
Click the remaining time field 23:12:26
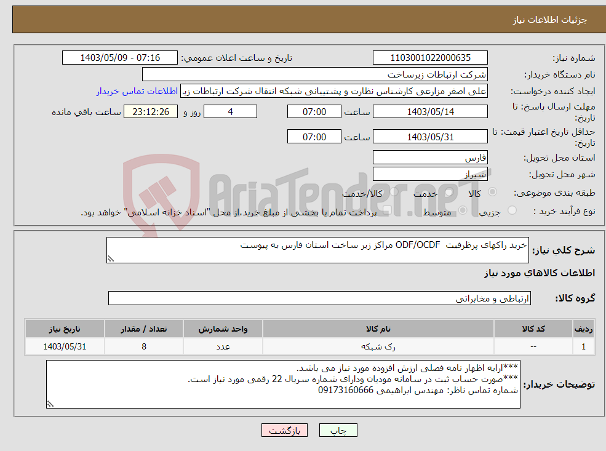151,112
